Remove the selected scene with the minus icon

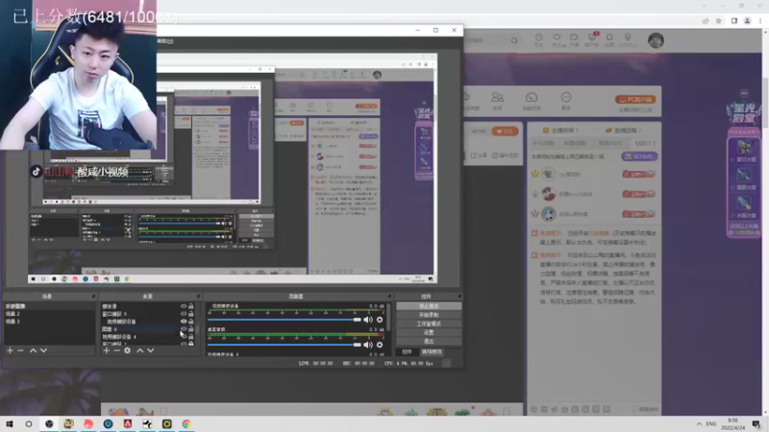click(20, 350)
